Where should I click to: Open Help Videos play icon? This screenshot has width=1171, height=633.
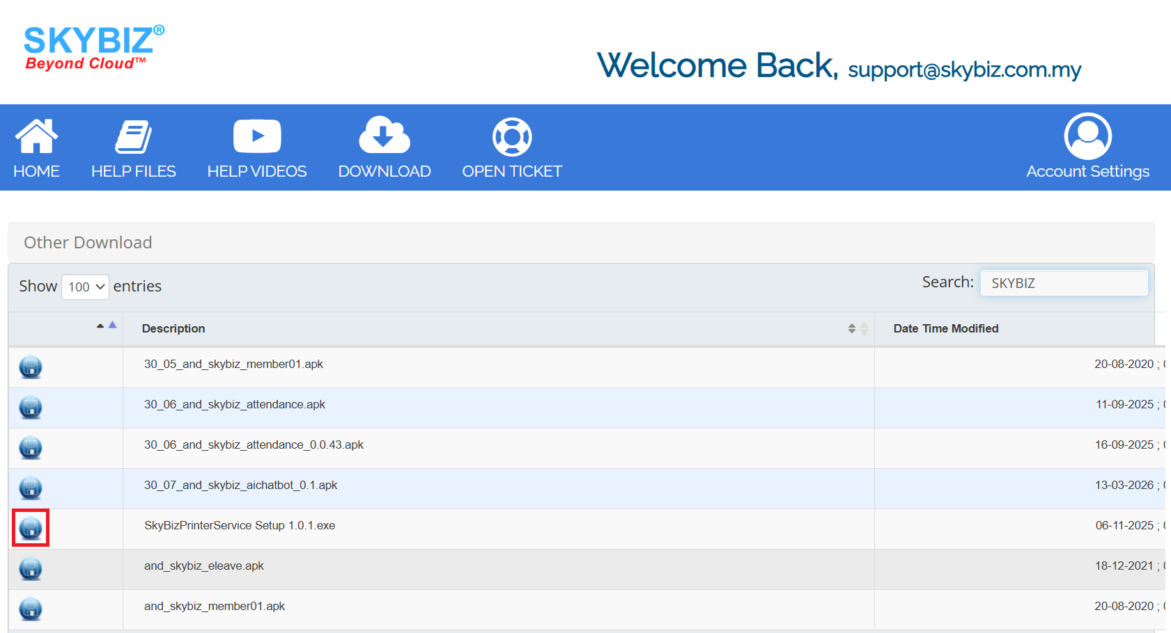click(x=256, y=136)
